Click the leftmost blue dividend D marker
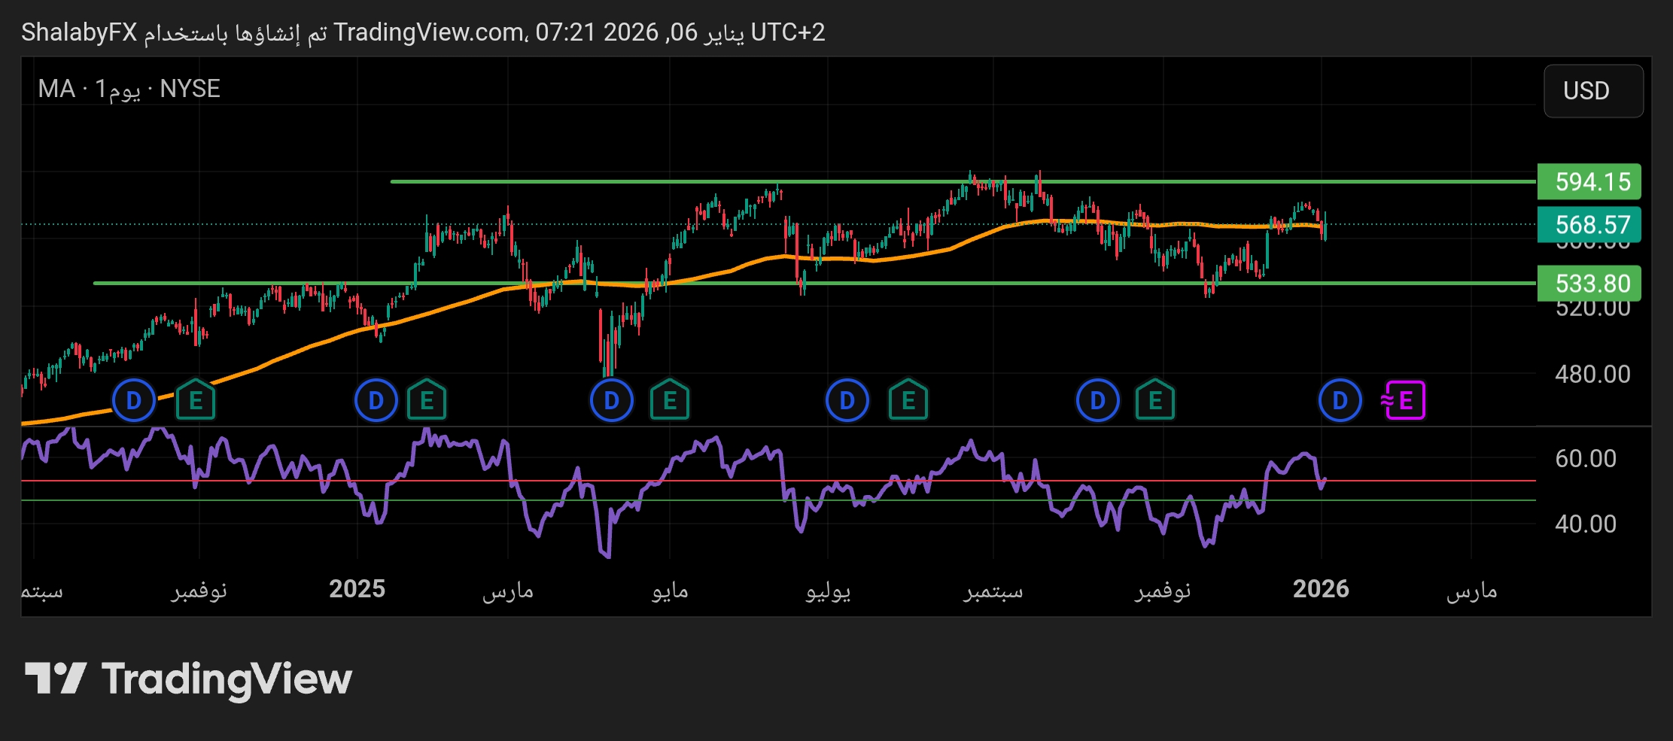1673x741 pixels. (x=134, y=400)
